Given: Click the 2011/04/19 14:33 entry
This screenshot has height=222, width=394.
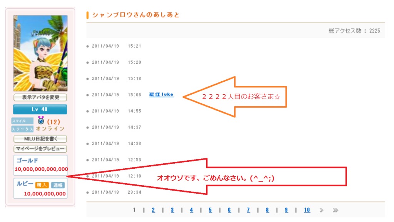Looking at the screenshot, I should coord(116,144).
